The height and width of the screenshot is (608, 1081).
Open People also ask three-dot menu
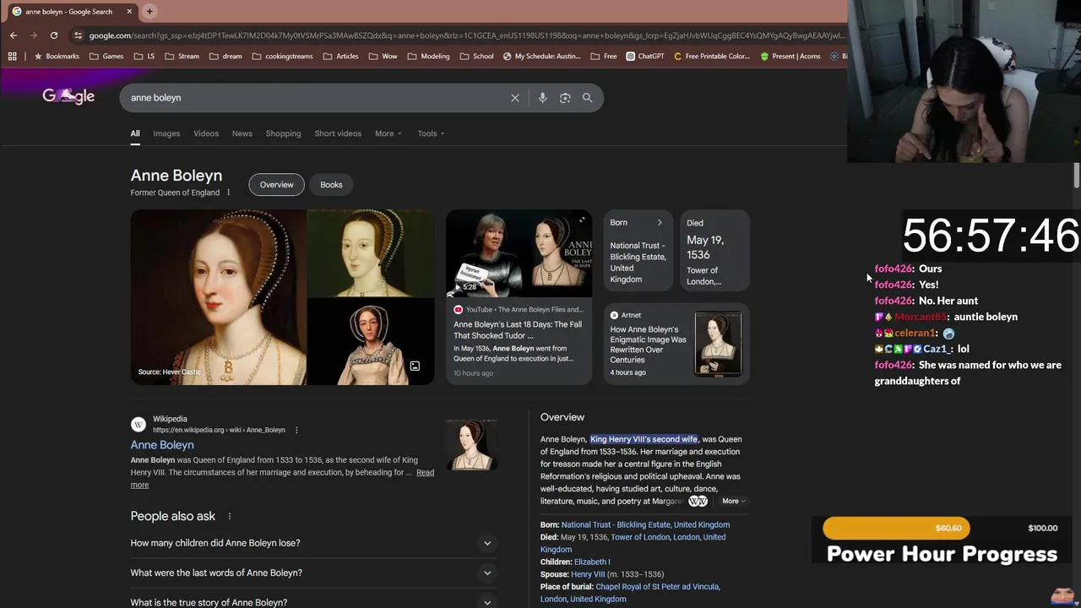click(x=229, y=516)
